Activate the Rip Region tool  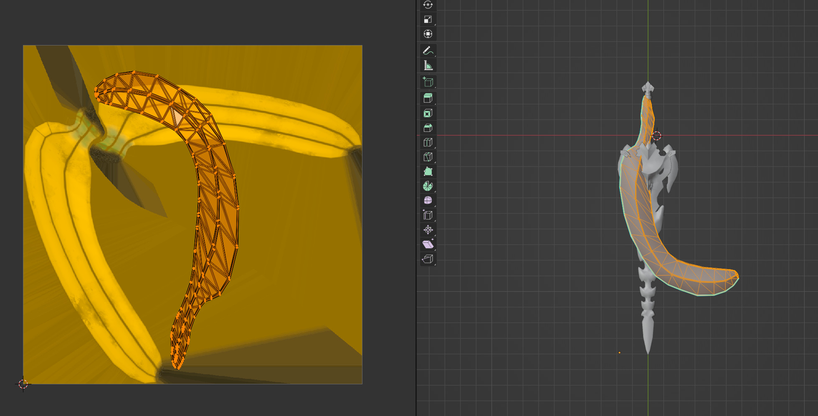tap(428, 259)
